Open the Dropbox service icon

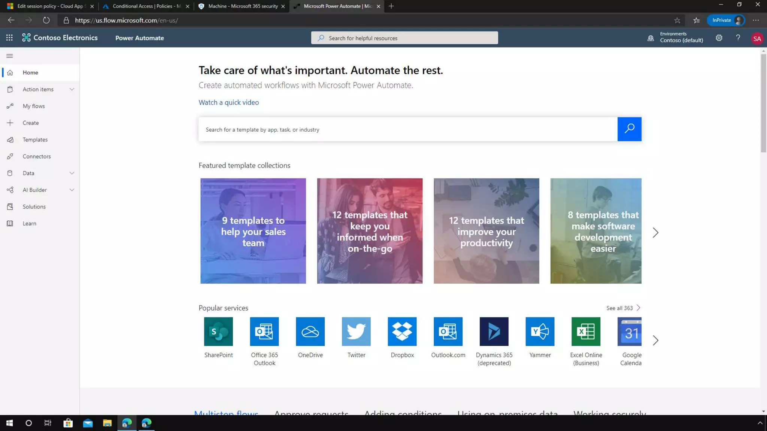click(402, 331)
